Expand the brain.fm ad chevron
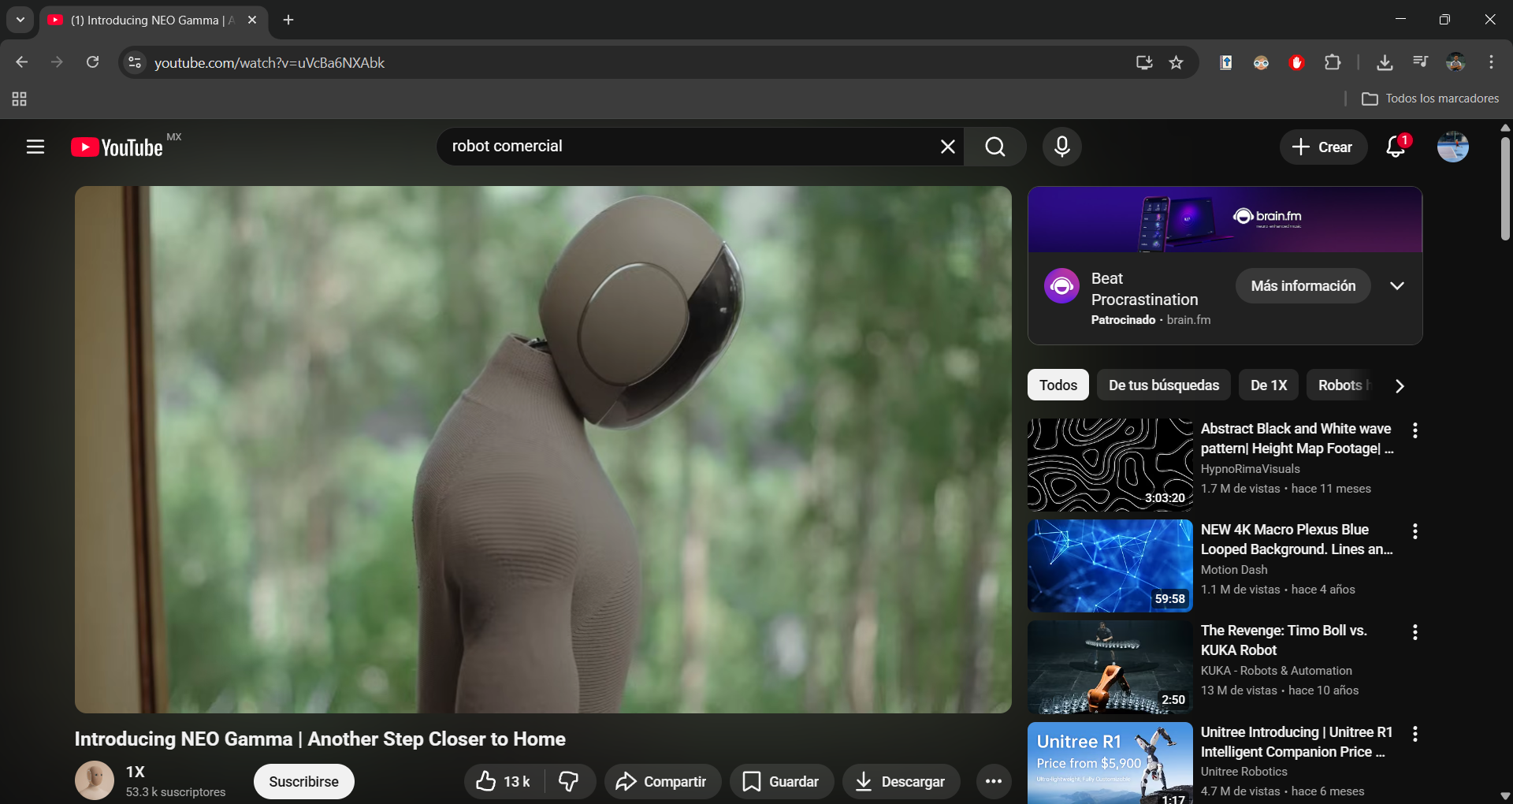Viewport: 1513px width, 804px height. click(1397, 285)
